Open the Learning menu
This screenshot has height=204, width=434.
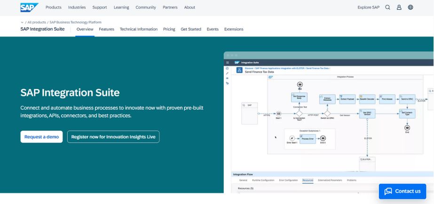[121, 8]
